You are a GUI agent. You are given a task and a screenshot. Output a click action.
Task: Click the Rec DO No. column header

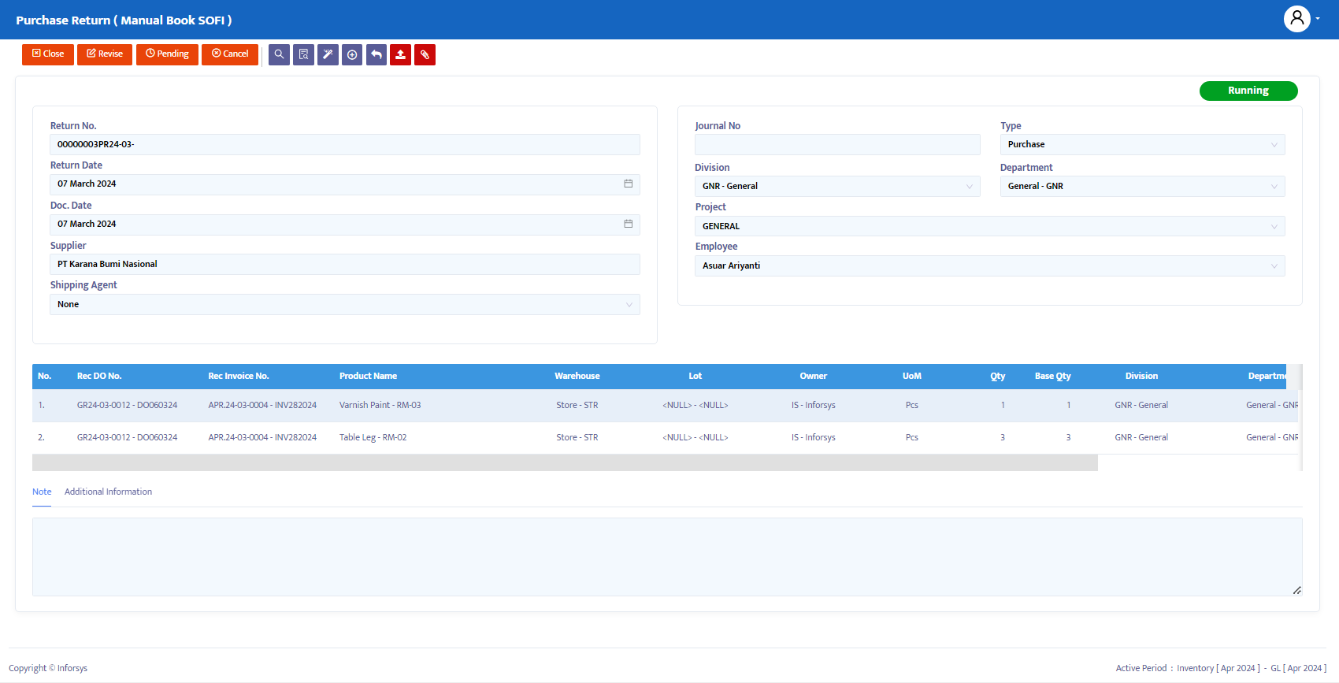[x=99, y=376]
